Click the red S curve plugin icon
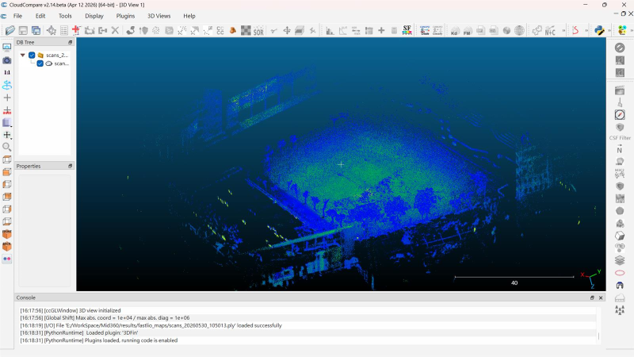The width and height of the screenshot is (634, 357). tap(575, 30)
